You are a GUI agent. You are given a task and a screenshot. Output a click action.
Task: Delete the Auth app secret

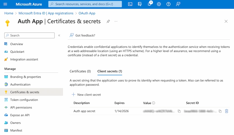[226, 111]
